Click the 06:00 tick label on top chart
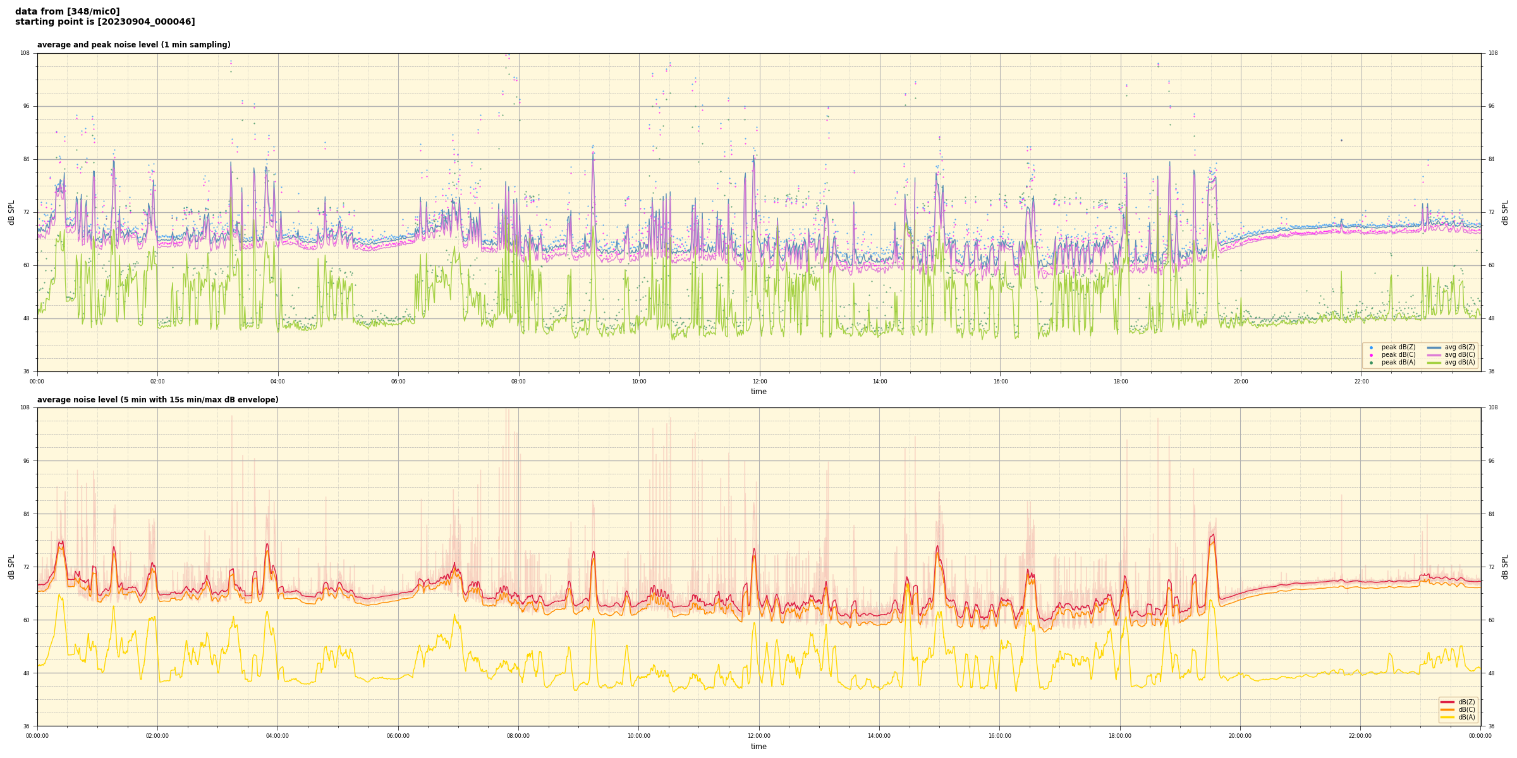 (x=398, y=381)
